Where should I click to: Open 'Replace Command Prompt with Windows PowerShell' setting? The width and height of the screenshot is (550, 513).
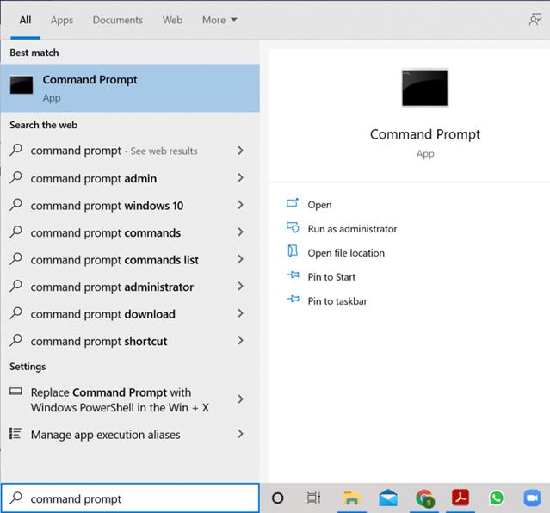pyautogui.click(x=130, y=399)
